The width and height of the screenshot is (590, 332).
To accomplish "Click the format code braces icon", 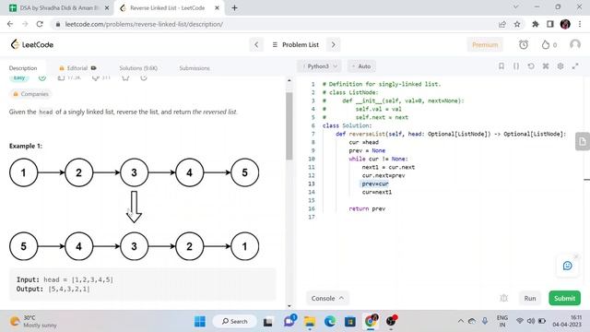I will coord(516,66).
